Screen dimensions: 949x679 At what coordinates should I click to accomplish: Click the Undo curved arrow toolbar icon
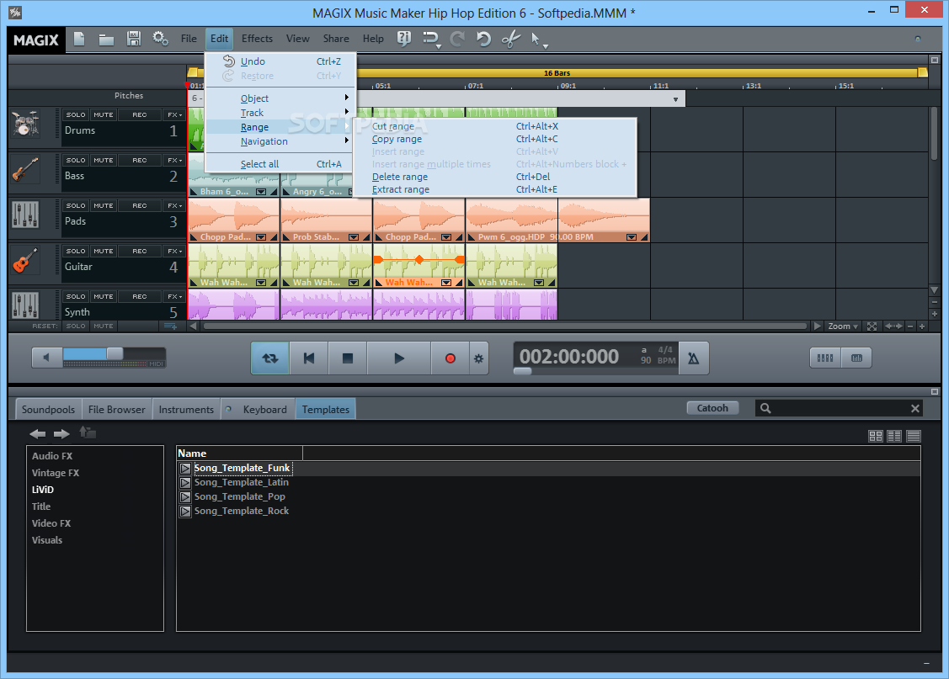point(483,39)
